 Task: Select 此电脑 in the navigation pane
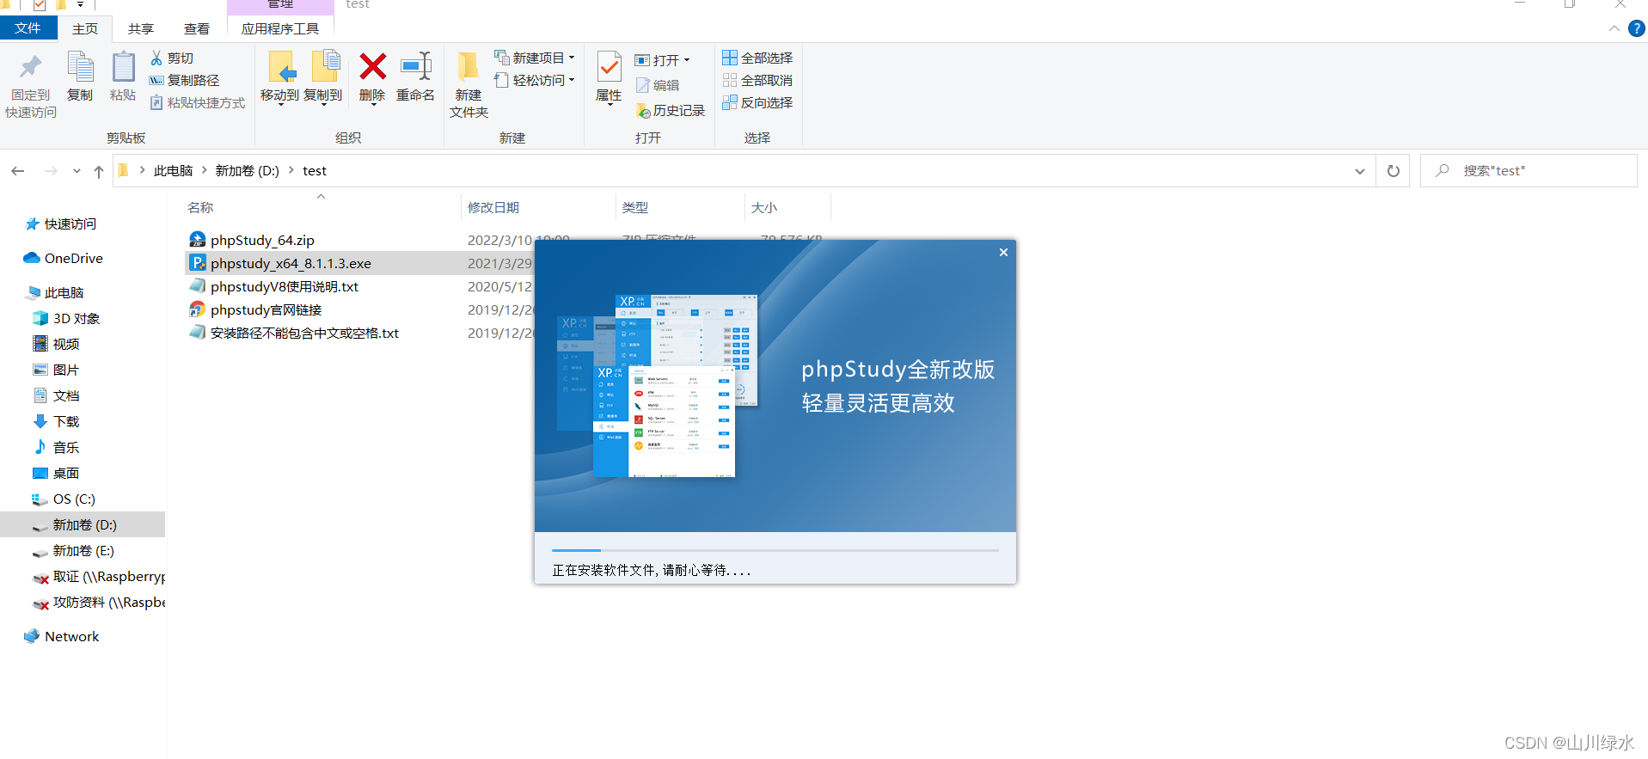pos(64,292)
